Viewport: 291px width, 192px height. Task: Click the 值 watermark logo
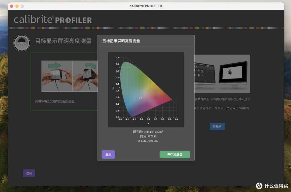coord(259,186)
